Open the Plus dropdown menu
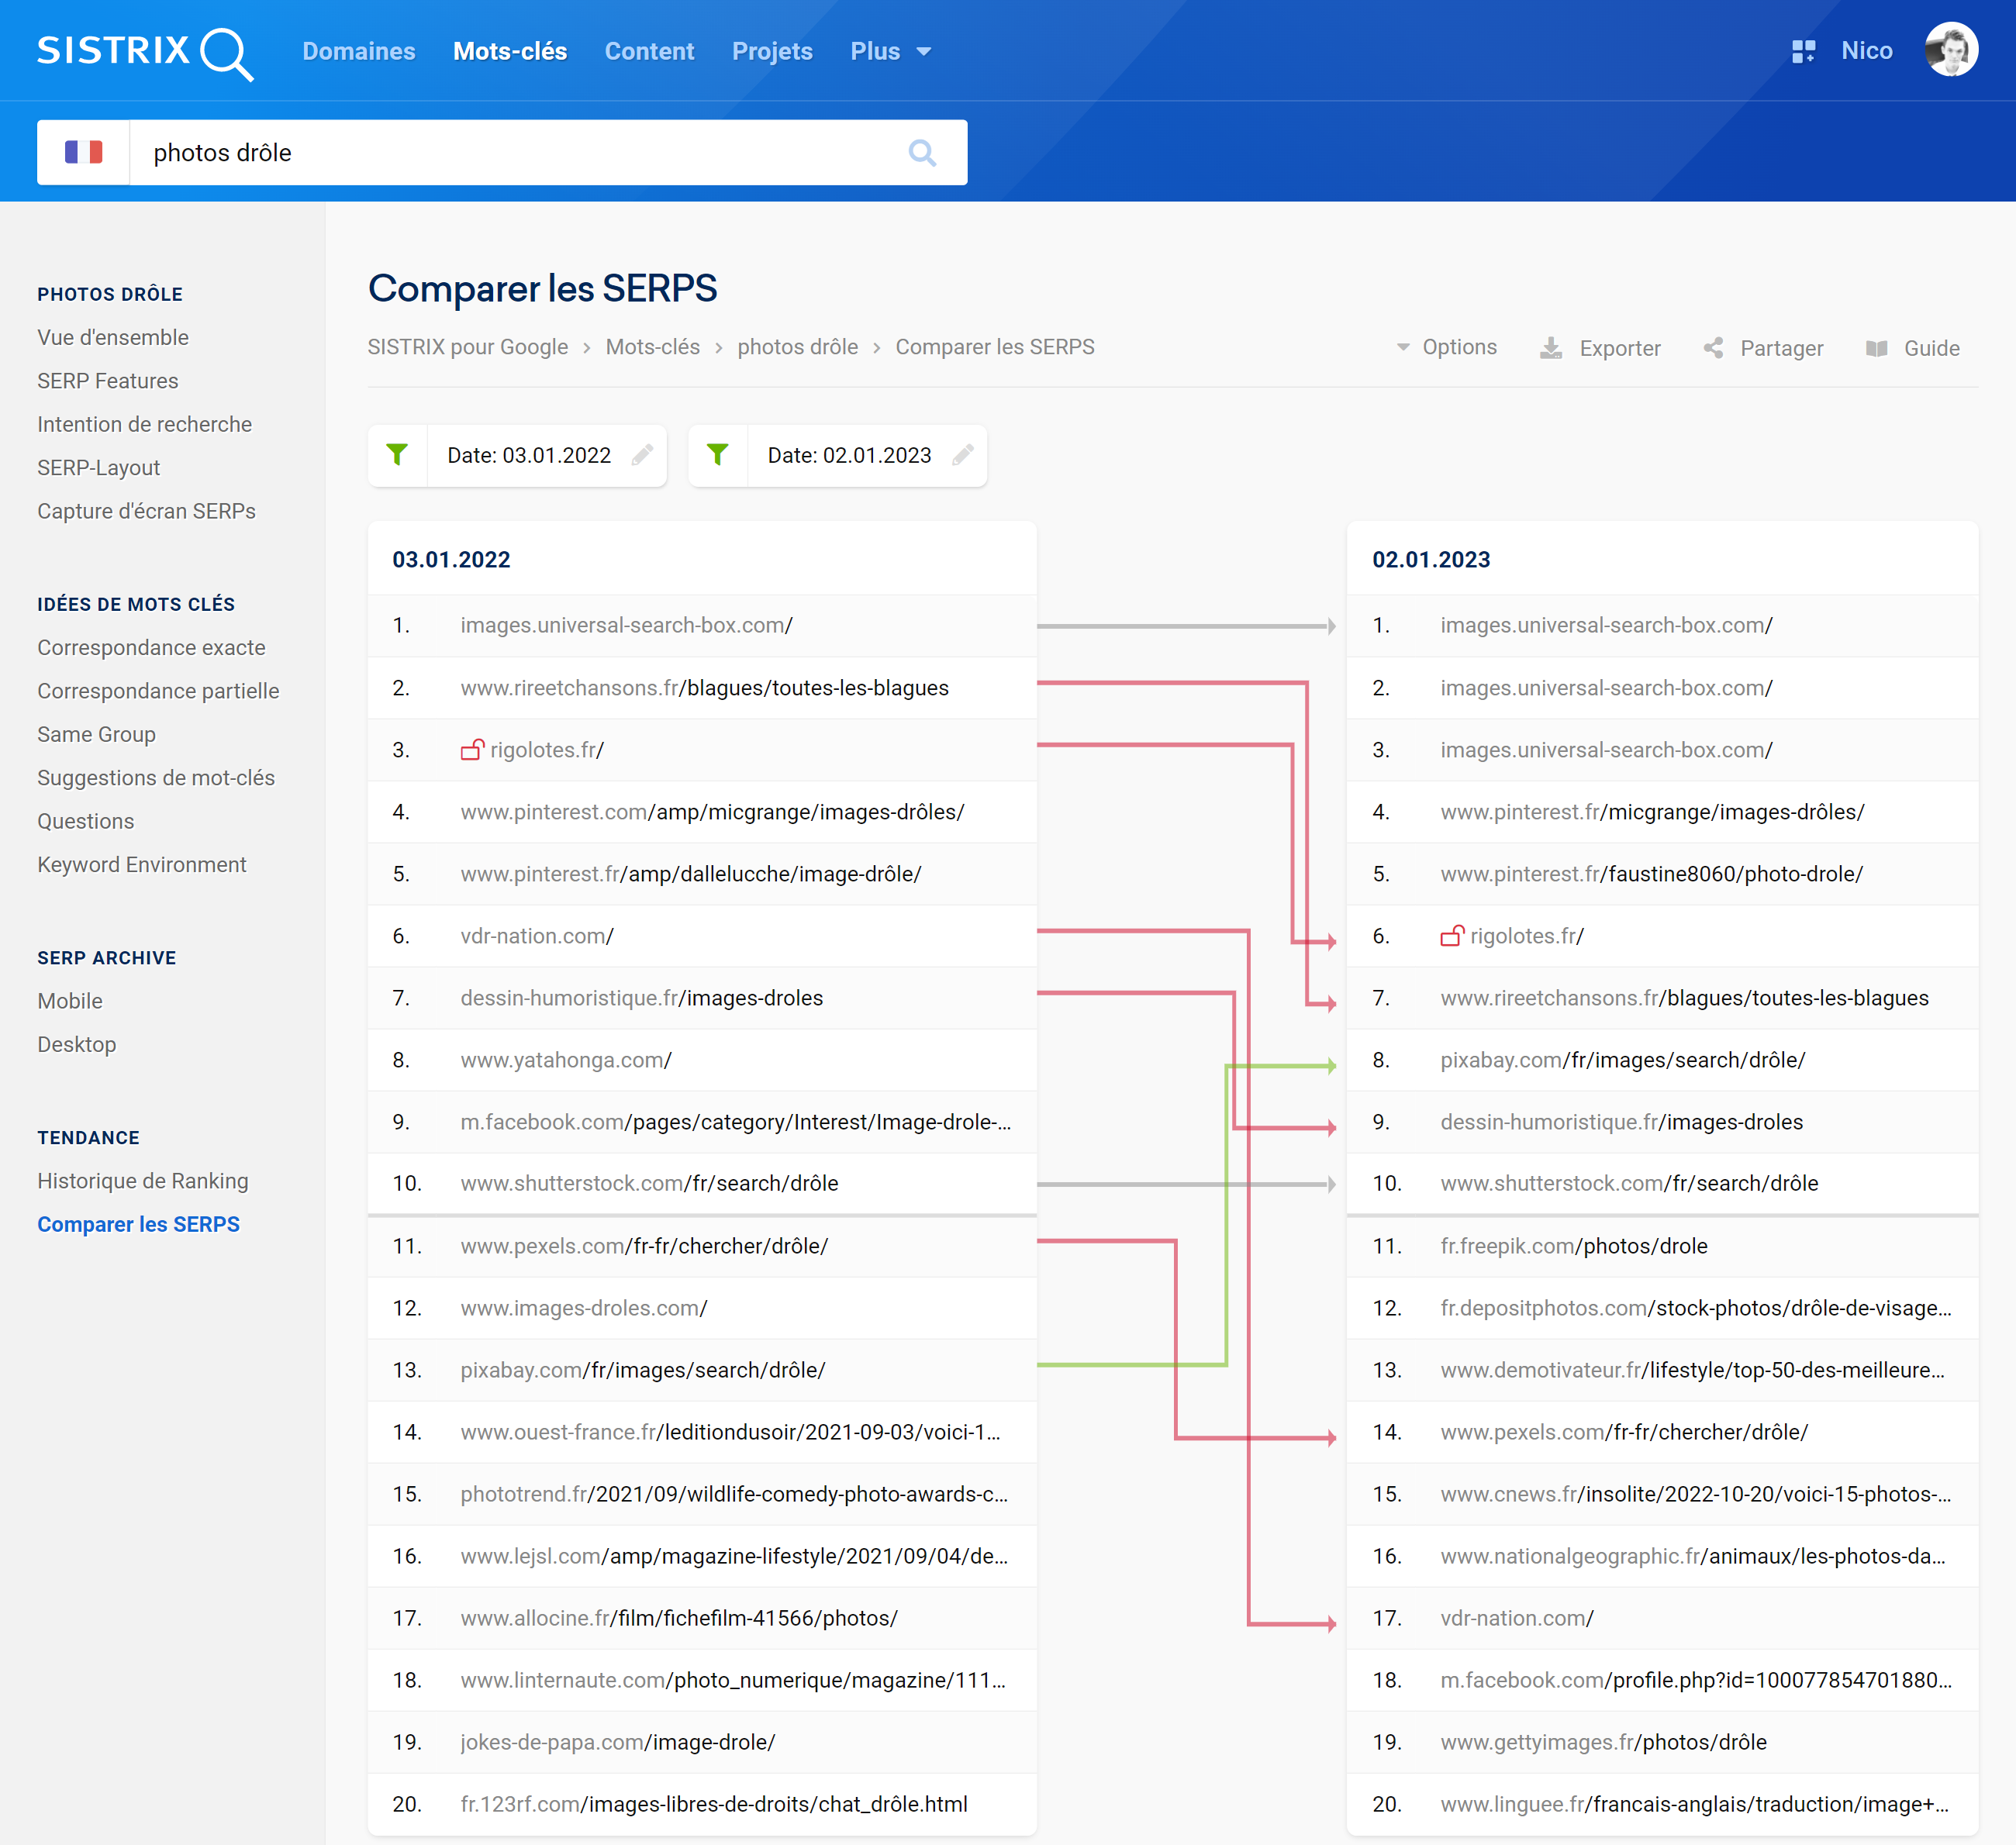 tap(890, 51)
